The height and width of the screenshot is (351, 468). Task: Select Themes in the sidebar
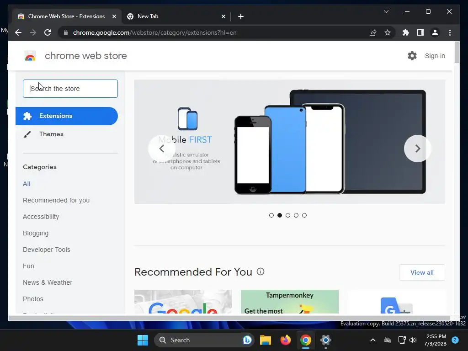(x=51, y=134)
